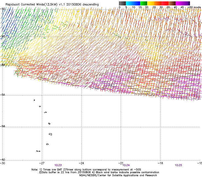Click the yellow 20-25 knots color band
This screenshot has width=202, height=177.
point(151,3)
